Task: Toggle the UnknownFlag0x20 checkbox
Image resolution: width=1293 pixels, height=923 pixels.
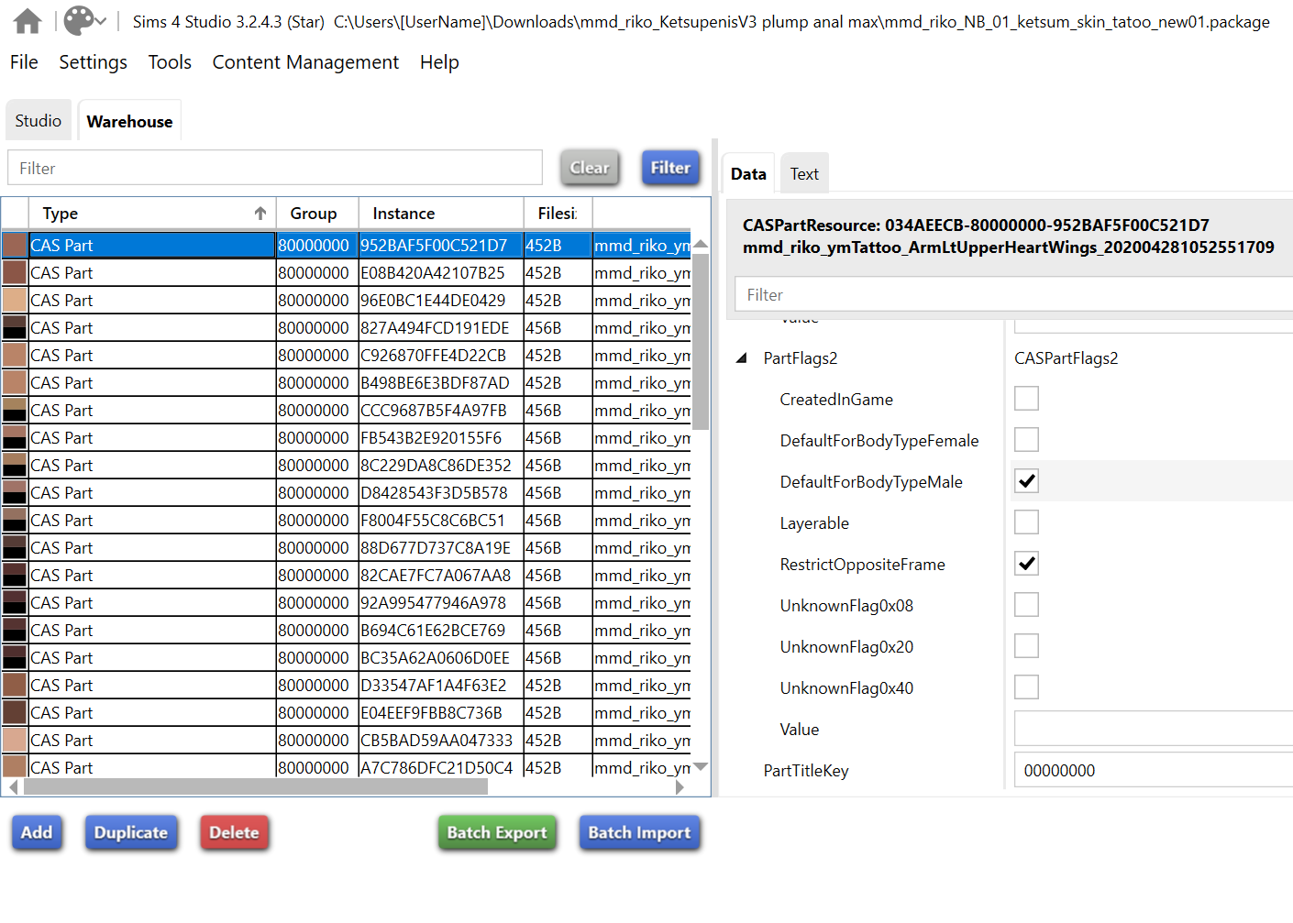Action: [x=1027, y=646]
